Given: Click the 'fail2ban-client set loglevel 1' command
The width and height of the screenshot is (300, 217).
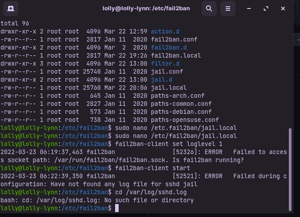Looking at the screenshot, I should tap(169, 144).
